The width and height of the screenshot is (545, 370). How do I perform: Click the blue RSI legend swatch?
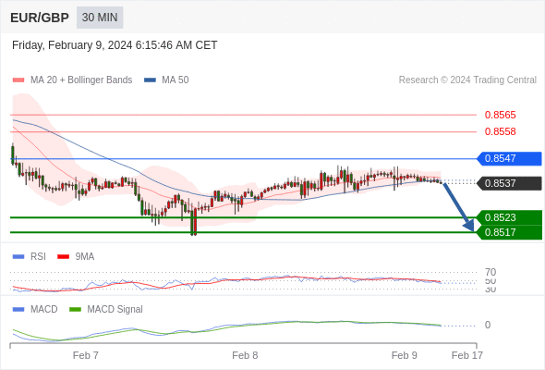tap(18, 257)
